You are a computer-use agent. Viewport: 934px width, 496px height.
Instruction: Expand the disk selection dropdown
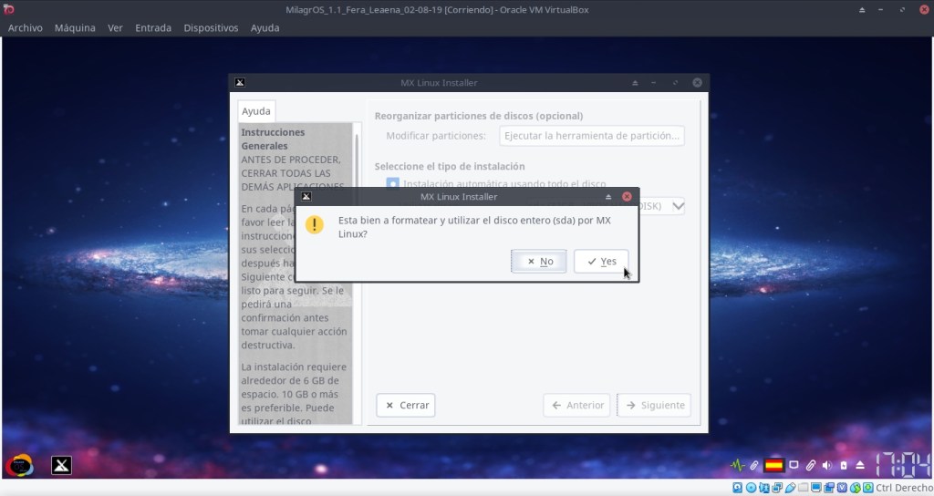(x=677, y=206)
